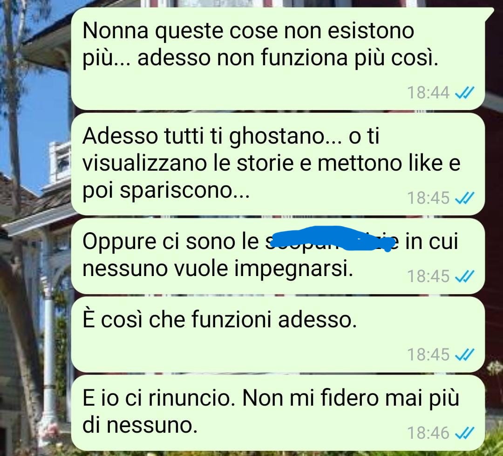Viewport: 503px width, 456px height.
Task: Select the 'Adesso tutti ti ghostano' message bubble
Action: tap(278, 164)
